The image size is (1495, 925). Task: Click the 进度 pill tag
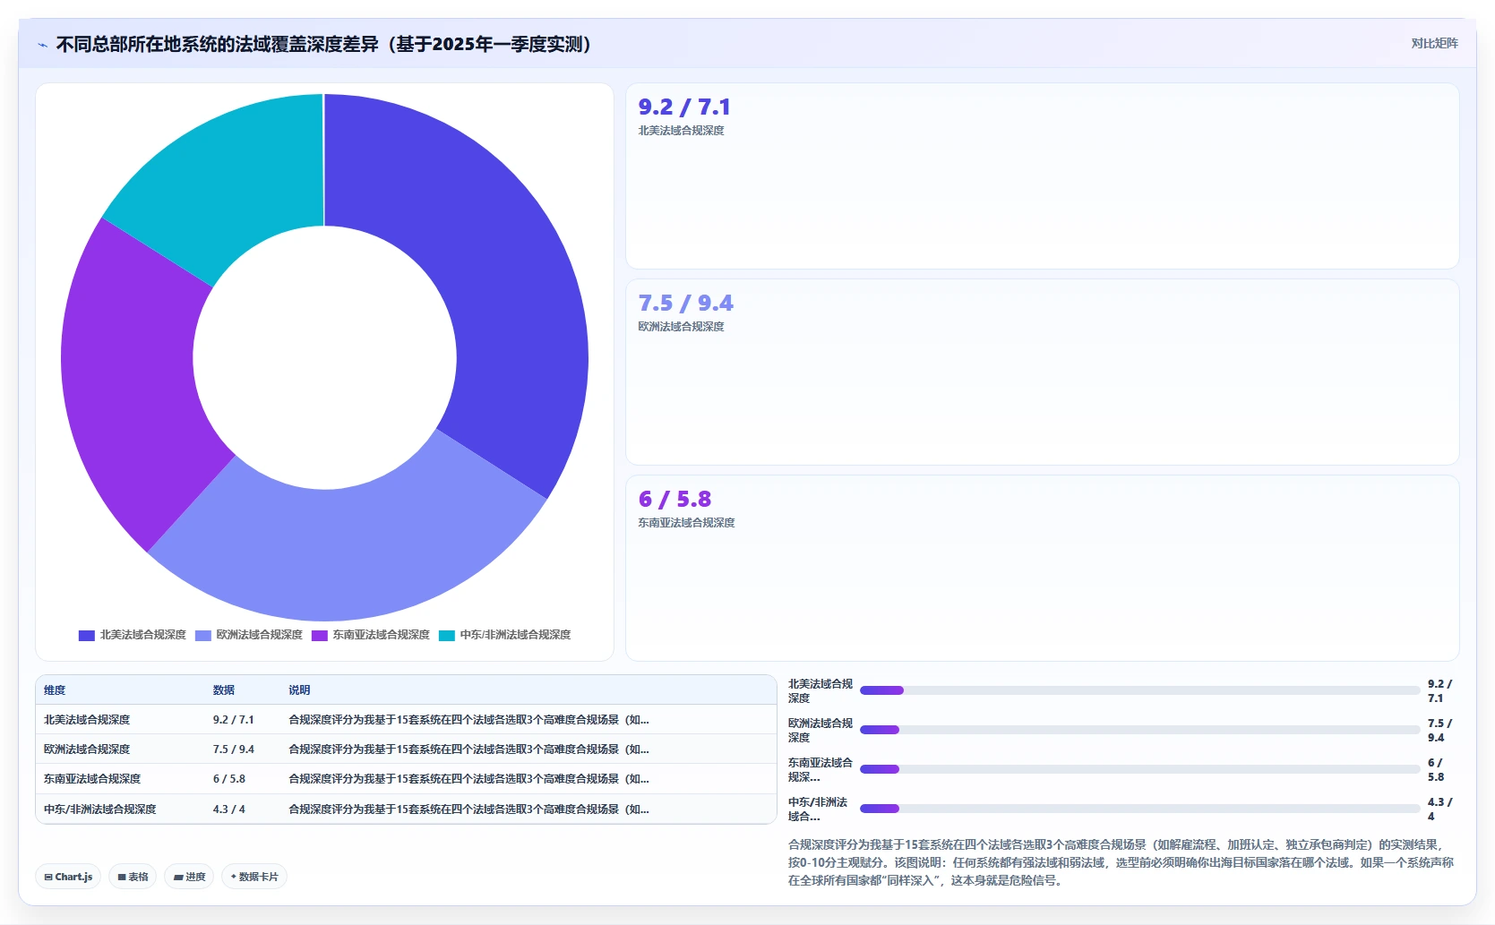pos(189,877)
